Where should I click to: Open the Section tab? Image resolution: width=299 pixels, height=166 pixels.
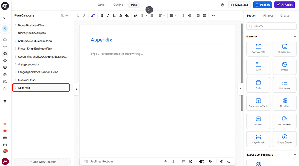pos(251,15)
